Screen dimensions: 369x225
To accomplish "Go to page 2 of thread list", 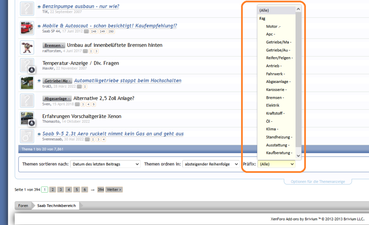I will (53, 190).
